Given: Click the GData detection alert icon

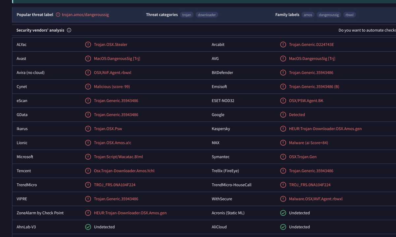Looking at the screenshot, I should tap(88, 115).
